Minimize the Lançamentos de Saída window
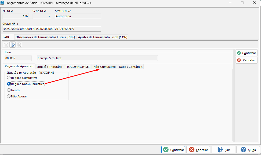 pyautogui.click(x=230, y=3)
